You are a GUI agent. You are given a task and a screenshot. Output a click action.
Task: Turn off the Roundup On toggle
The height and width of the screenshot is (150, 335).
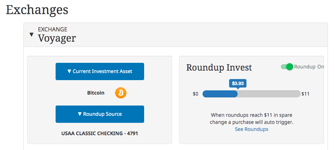pos(287,67)
